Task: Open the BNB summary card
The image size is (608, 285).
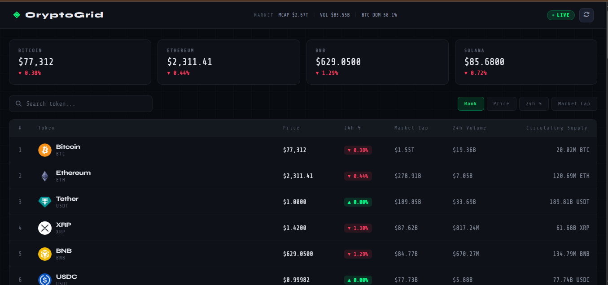Action: (x=377, y=62)
